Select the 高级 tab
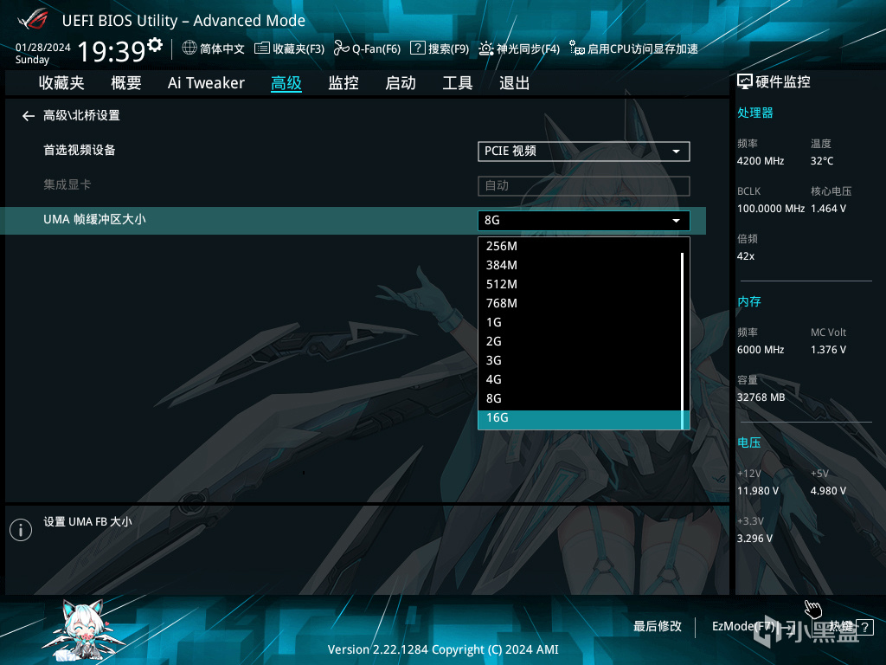 pyautogui.click(x=286, y=83)
